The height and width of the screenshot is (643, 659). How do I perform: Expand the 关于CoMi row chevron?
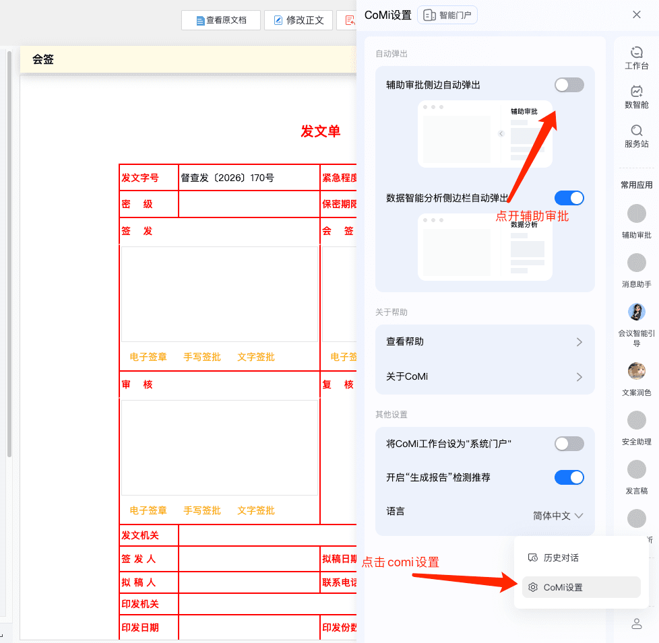click(x=579, y=377)
